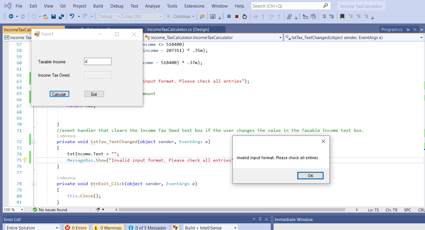425x230 pixels.
Task: Open Find in Files via the magnifier toolbar icon
Action: 202,17
